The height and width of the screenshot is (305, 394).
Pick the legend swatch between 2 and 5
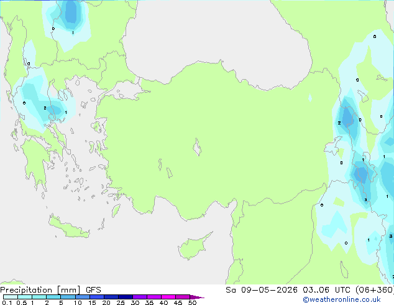(x=53, y=297)
